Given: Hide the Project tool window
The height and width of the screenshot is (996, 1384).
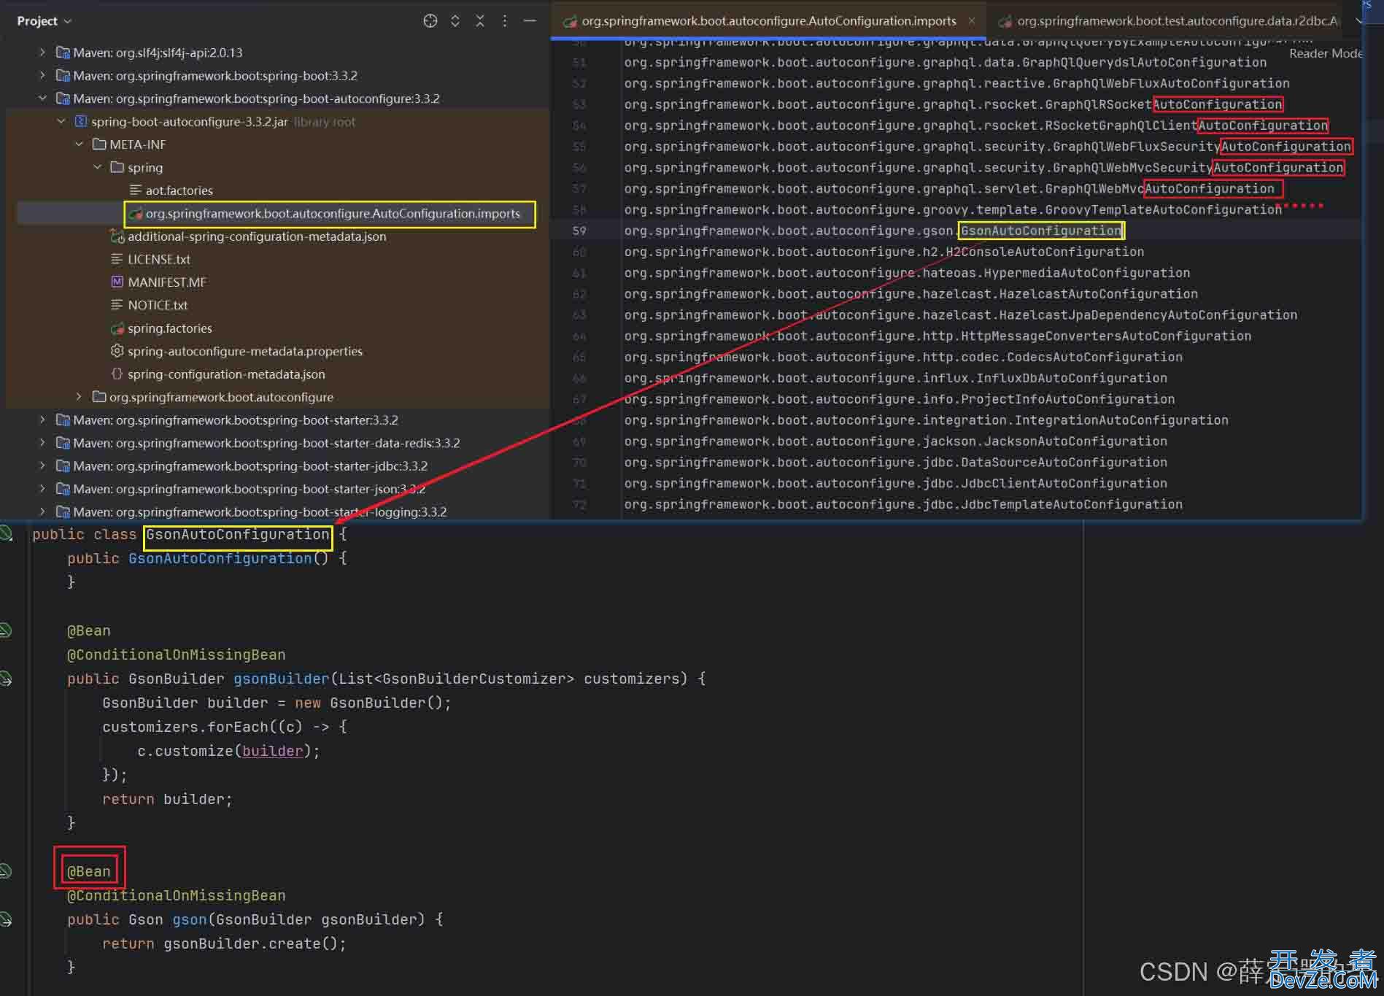Looking at the screenshot, I should [530, 21].
